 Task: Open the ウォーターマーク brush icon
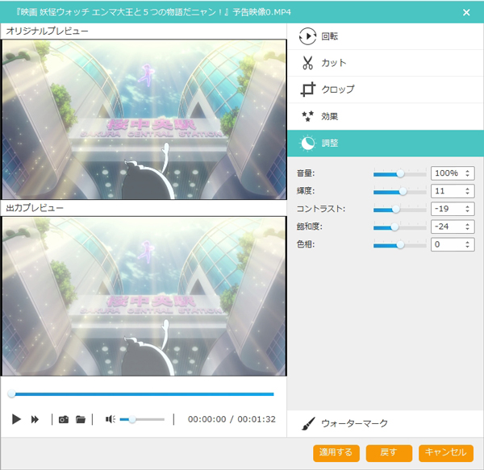pyautogui.click(x=308, y=423)
